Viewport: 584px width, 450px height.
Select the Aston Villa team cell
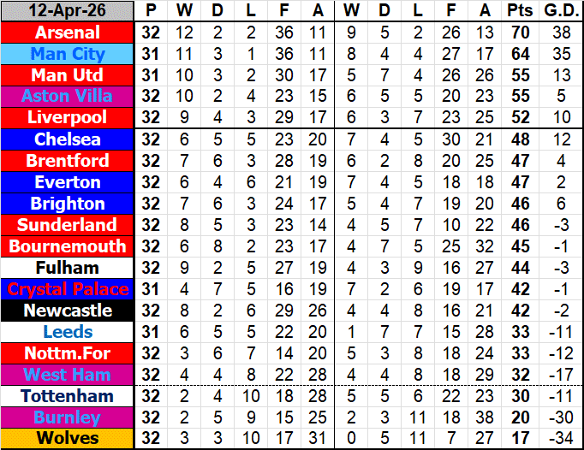coord(68,97)
